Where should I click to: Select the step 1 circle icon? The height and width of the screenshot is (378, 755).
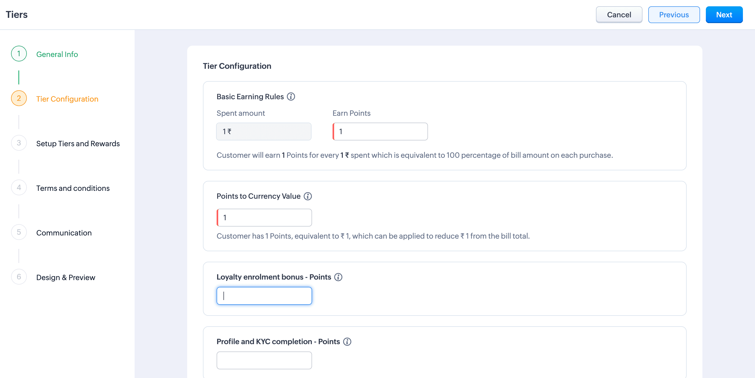[19, 54]
